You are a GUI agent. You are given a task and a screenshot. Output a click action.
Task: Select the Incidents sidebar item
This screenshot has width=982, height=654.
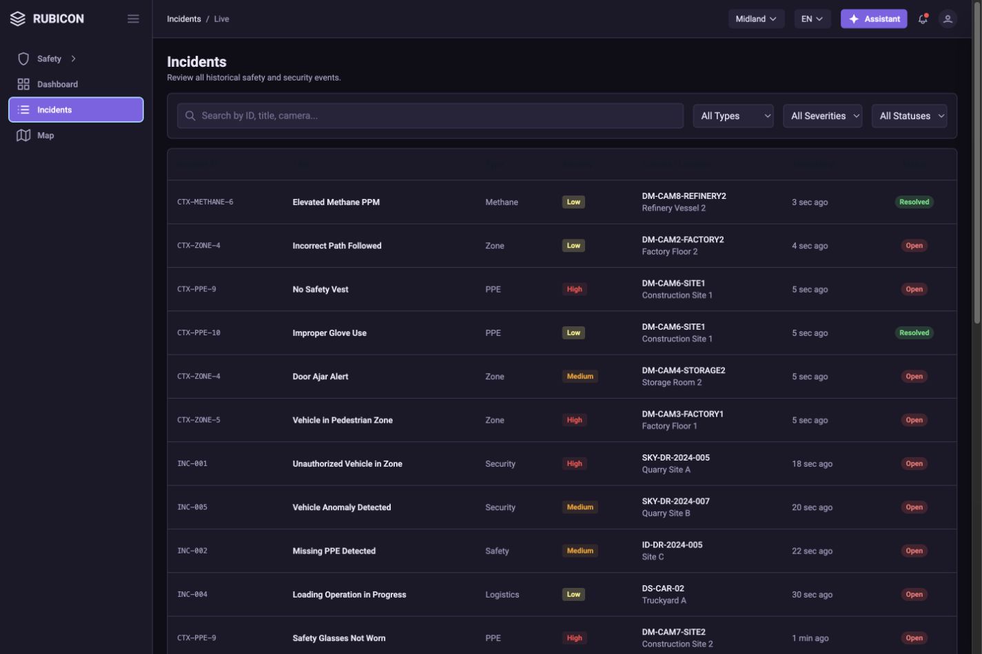pos(76,109)
